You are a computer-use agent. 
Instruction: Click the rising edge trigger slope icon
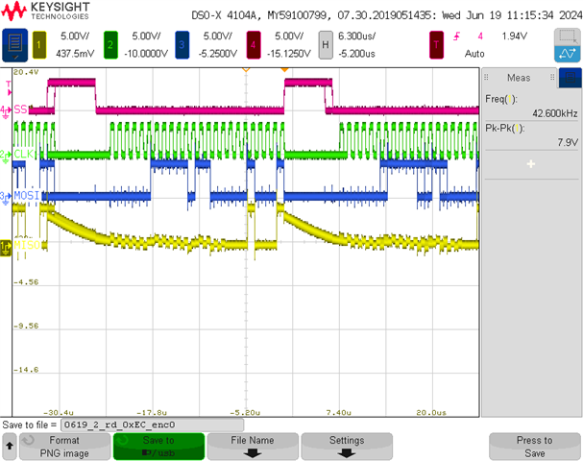click(x=456, y=36)
